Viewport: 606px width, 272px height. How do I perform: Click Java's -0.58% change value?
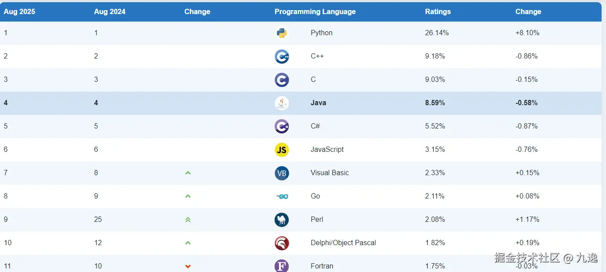(x=527, y=103)
